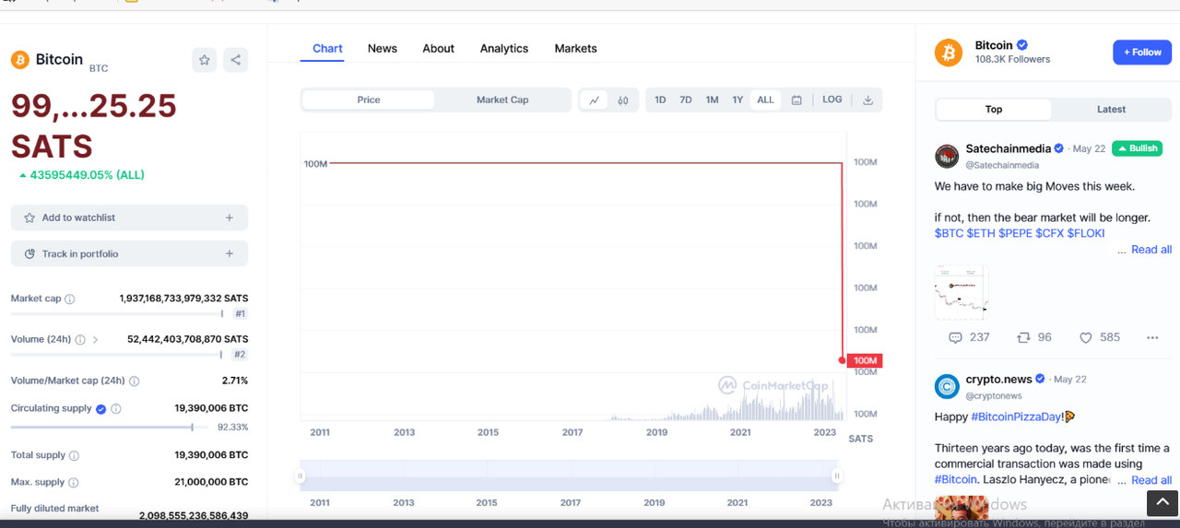Click market cap rank #1 badge
This screenshot has width=1180, height=528.
240,314
